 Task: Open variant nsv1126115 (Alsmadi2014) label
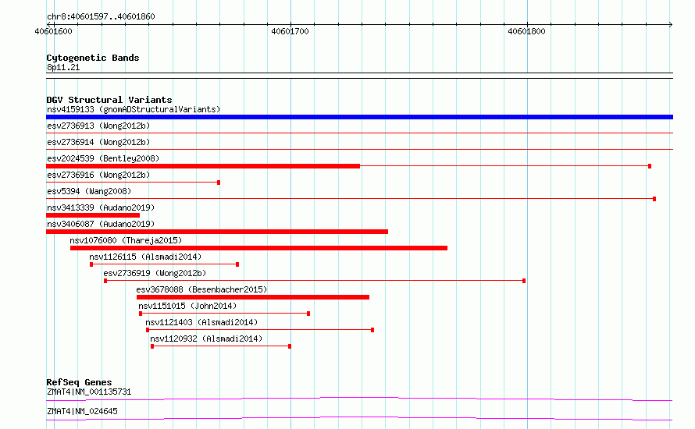(x=145, y=257)
